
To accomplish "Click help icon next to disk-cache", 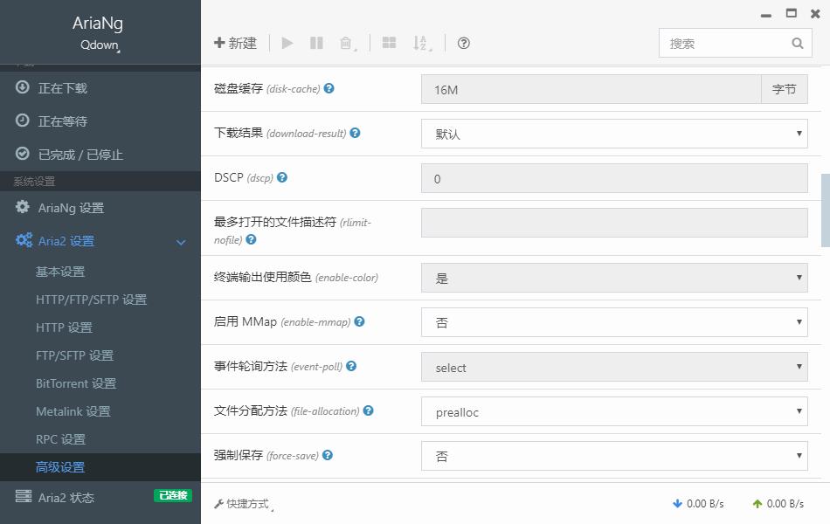I will point(329,88).
